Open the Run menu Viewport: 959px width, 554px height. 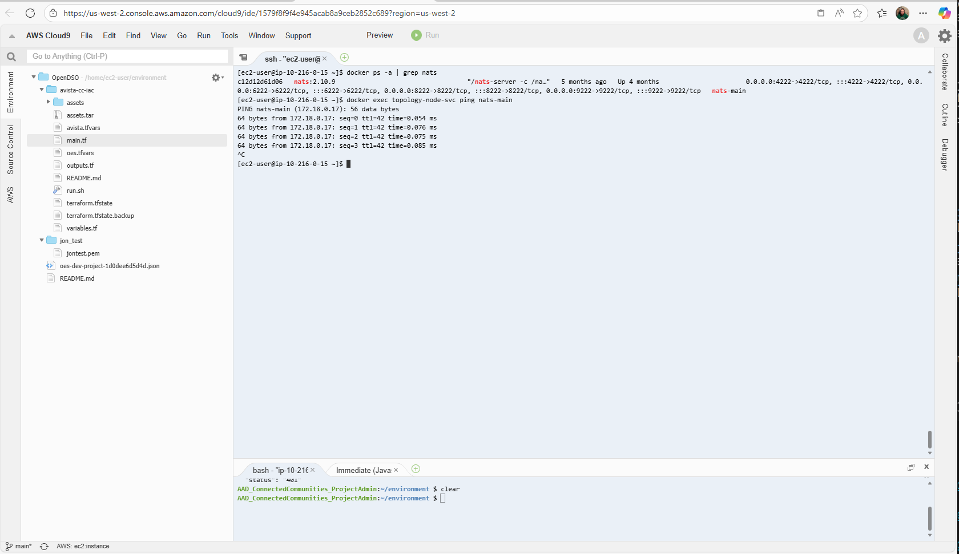(x=204, y=35)
